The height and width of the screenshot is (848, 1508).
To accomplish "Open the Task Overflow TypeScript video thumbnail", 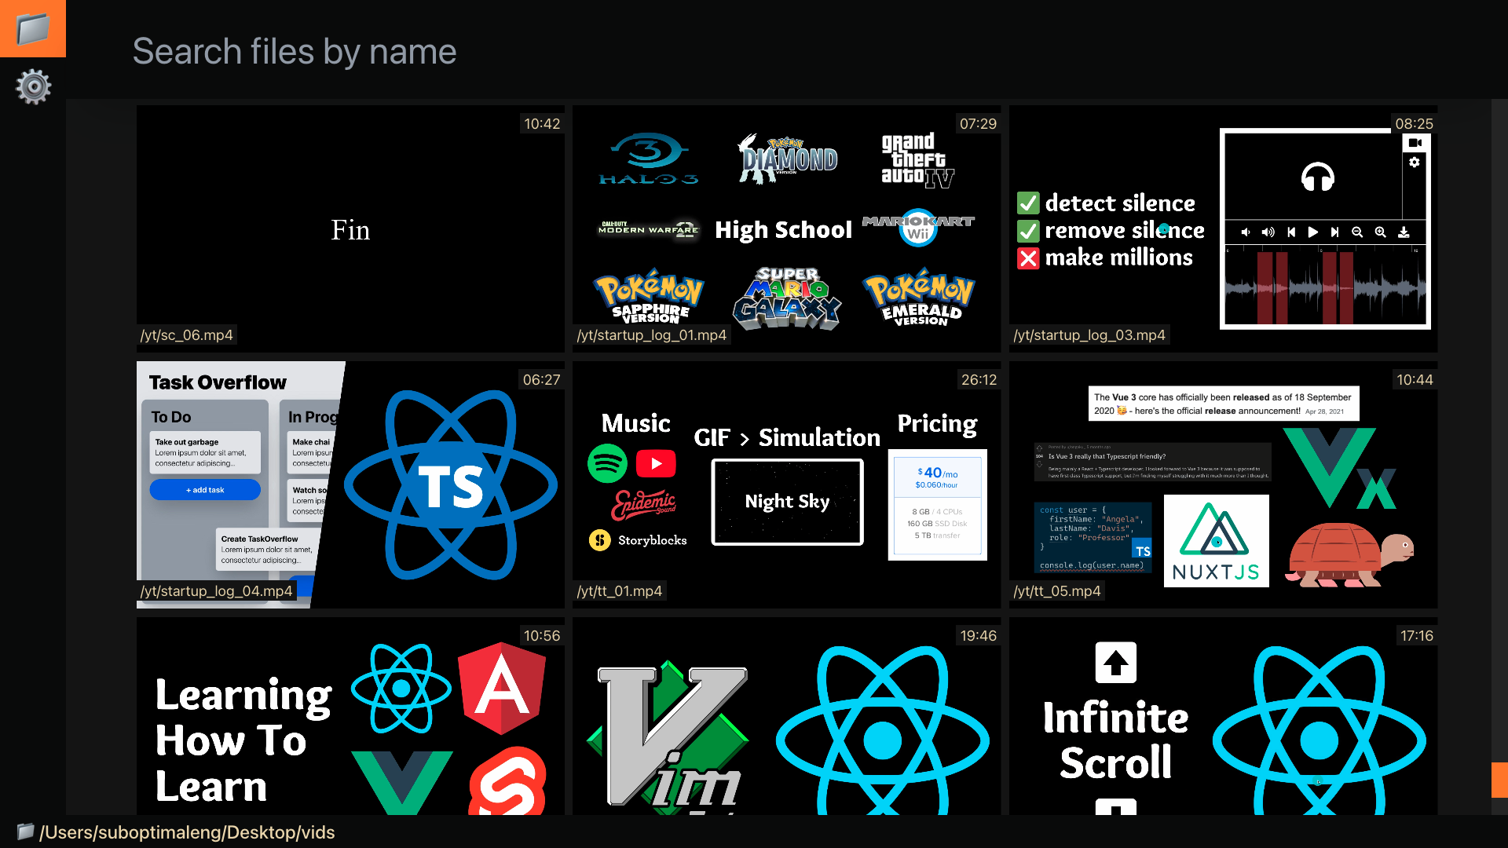I will [x=350, y=484].
